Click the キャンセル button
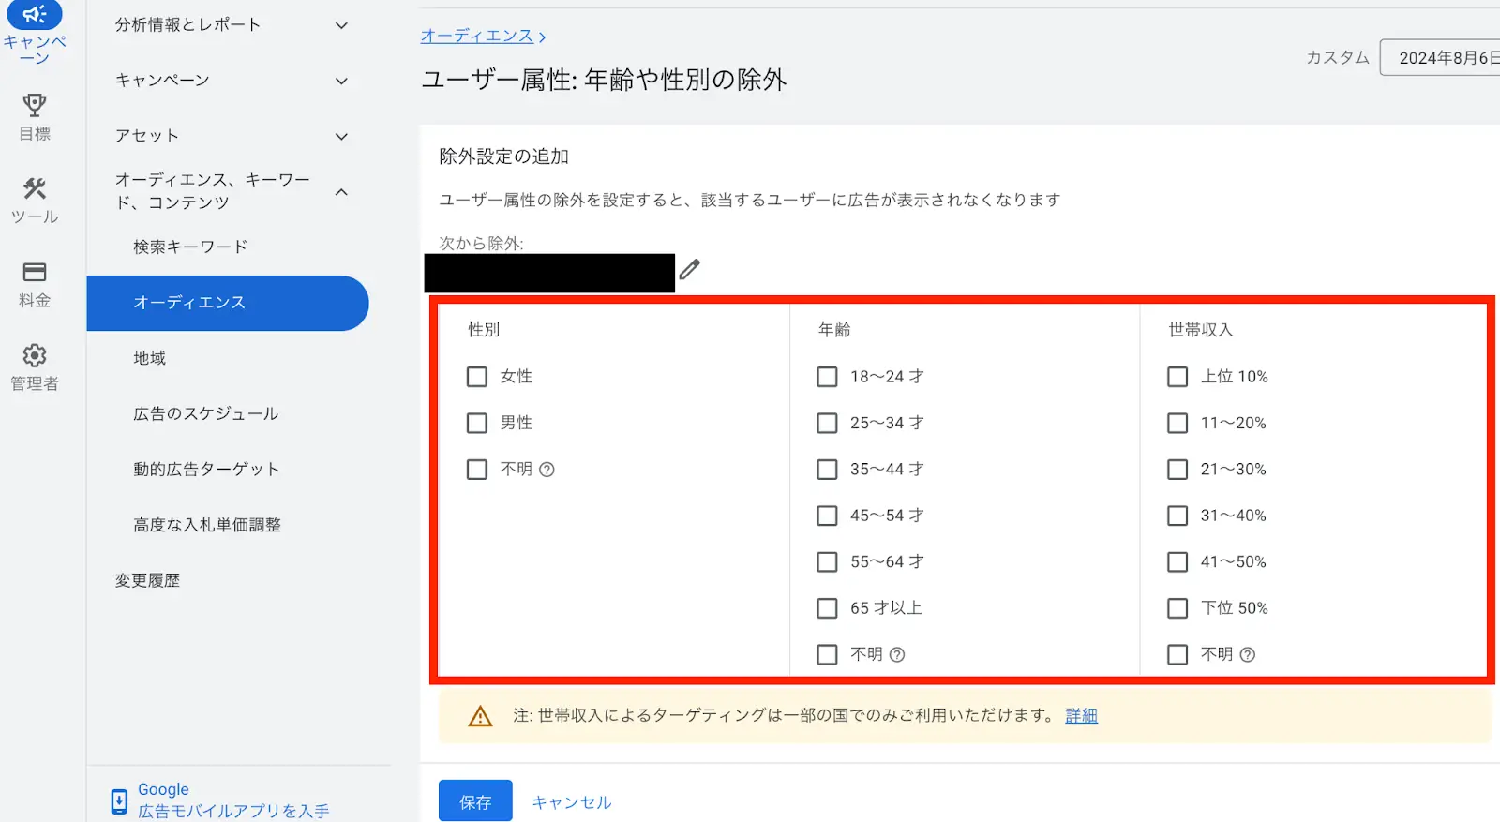 tap(571, 802)
